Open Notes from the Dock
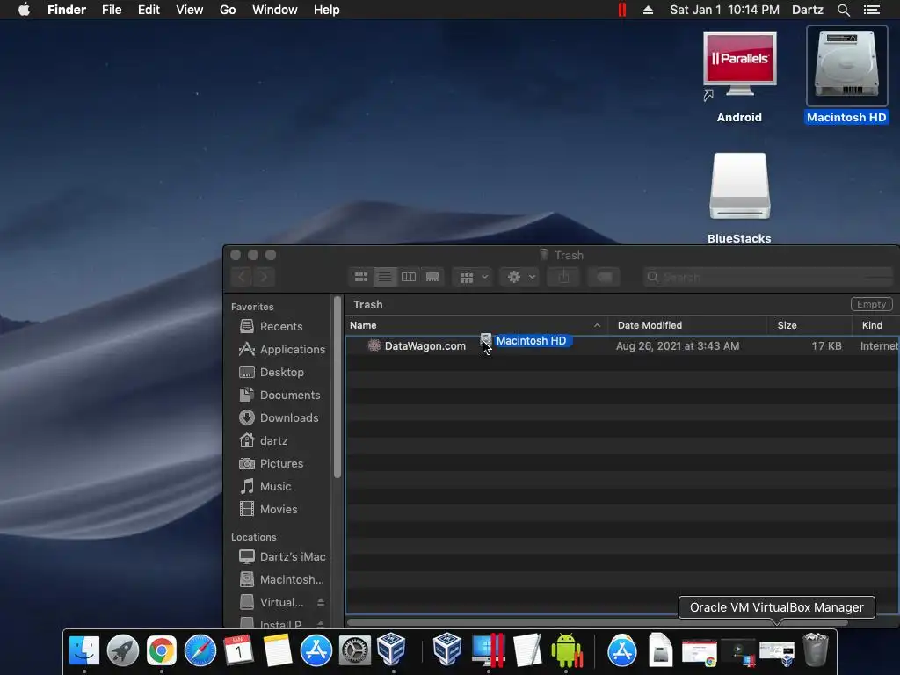This screenshot has height=675, width=900. (x=277, y=651)
